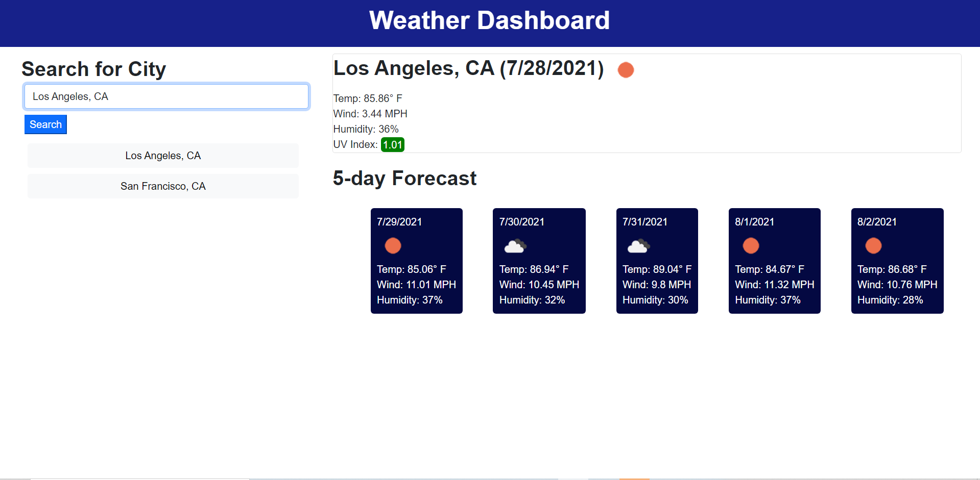Select the 7/29/2021 forecast card
Image resolution: width=980 pixels, height=480 pixels.
416,261
